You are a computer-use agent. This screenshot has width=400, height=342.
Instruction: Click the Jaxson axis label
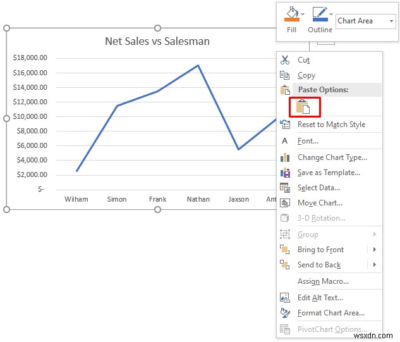238,199
